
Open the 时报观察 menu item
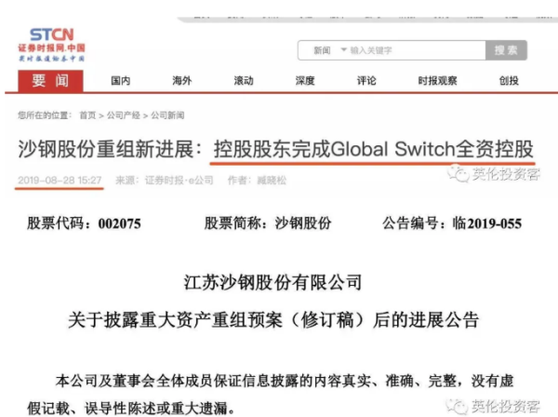(438, 81)
